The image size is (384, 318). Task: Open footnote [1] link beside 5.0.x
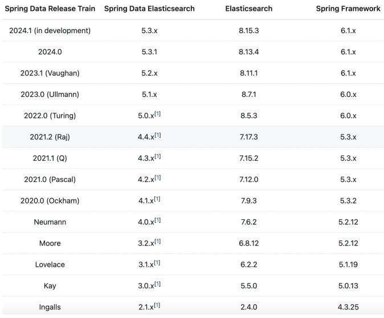coord(157,113)
